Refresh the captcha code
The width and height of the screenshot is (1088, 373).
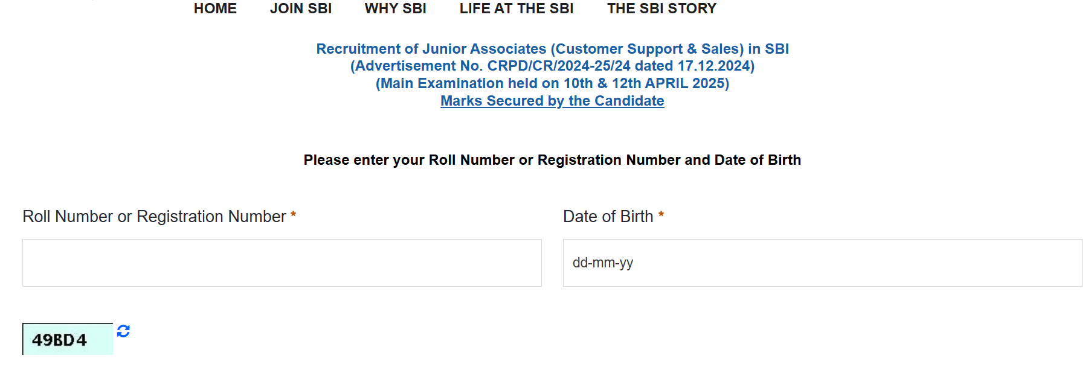tap(123, 331)
